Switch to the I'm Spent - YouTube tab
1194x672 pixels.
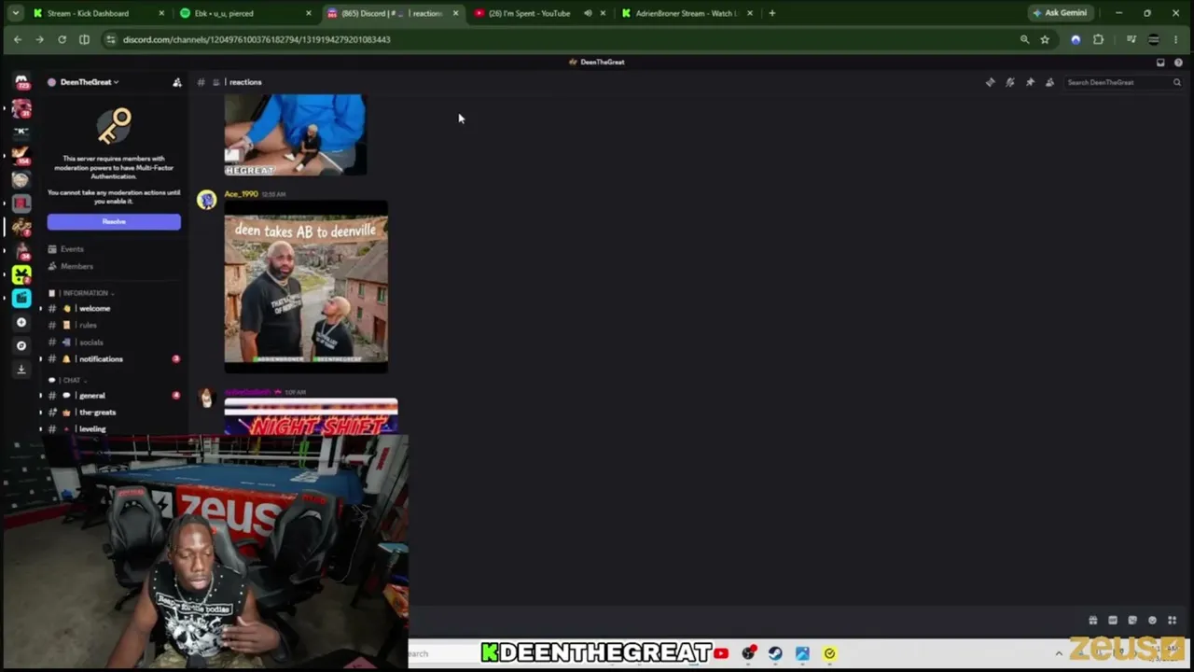click(x=539, y=13)
